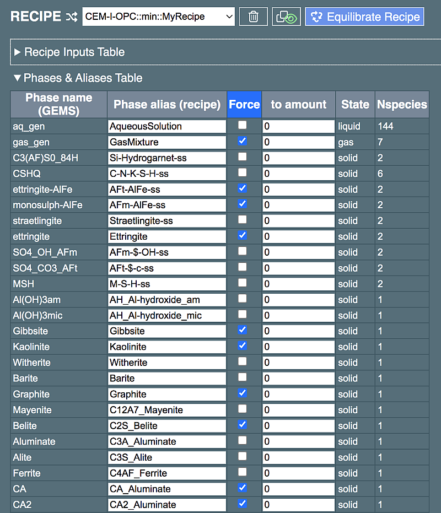Disable Force checkbox for Gibbsite
The width and height of the screenshot is (441, 513).
243,331
